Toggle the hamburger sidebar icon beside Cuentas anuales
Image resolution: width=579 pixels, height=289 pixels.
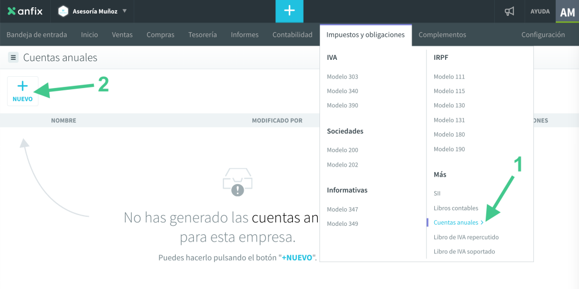point(13,58)
